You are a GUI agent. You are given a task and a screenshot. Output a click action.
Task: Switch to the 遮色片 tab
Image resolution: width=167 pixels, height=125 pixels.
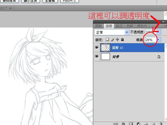[142, 26]
